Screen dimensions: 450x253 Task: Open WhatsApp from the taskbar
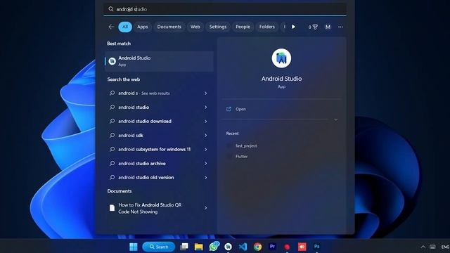[x=214, y=247]
